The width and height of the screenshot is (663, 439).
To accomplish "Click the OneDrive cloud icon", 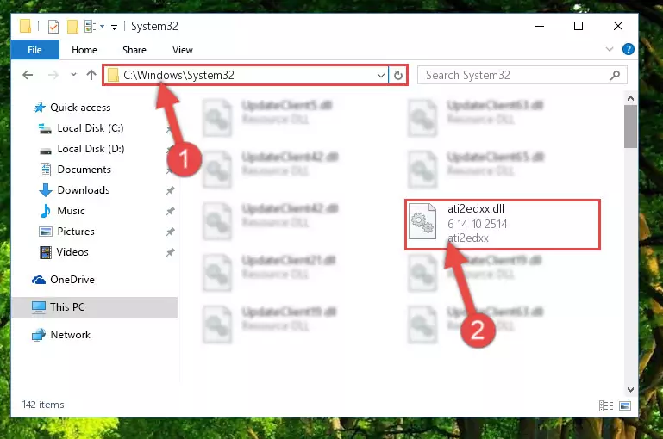I will [x=39, y=280].
